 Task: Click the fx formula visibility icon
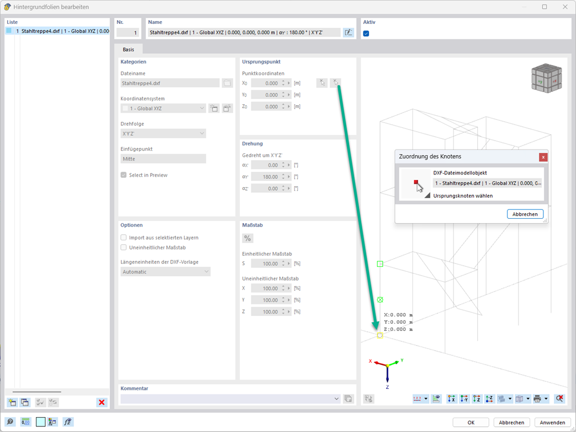coord(68,421)
